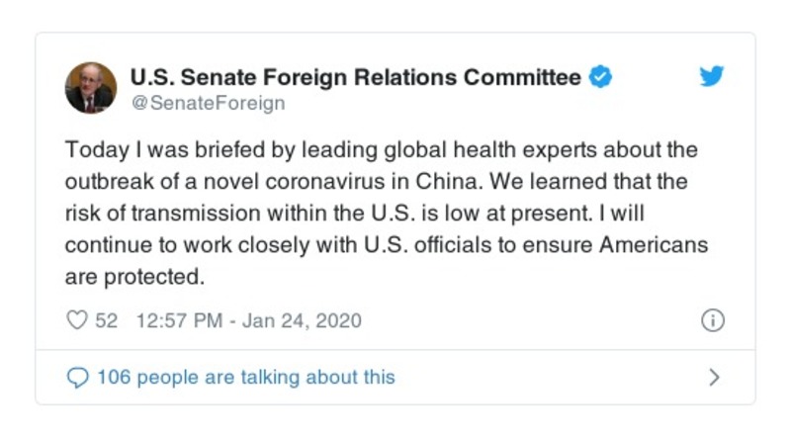Screen dimensions: 791x440
Task: Open the info circle icon
Action: 712,320
